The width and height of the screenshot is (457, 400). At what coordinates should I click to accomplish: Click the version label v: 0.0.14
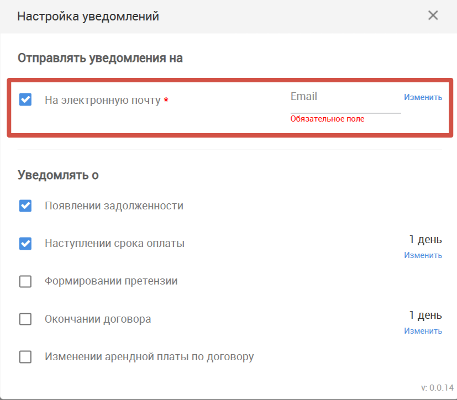[x=437, y=388]
